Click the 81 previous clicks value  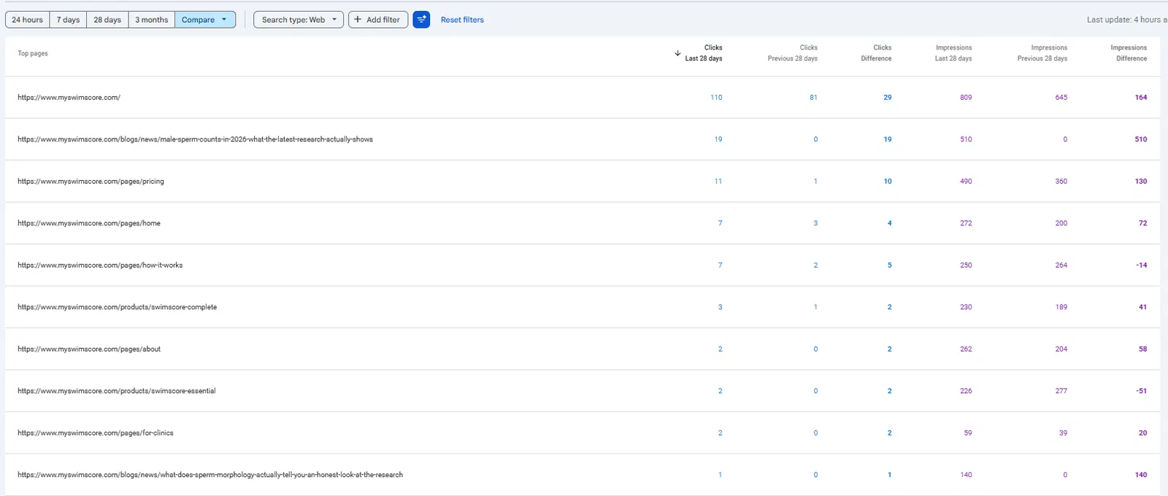813,97
